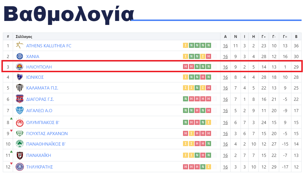Image resolution: width=303 pixels, height=175 pixels.
Task: Click the first form badge of ΗΛΙΟΥΠΟΛΗ
Action: coord(186,67)
